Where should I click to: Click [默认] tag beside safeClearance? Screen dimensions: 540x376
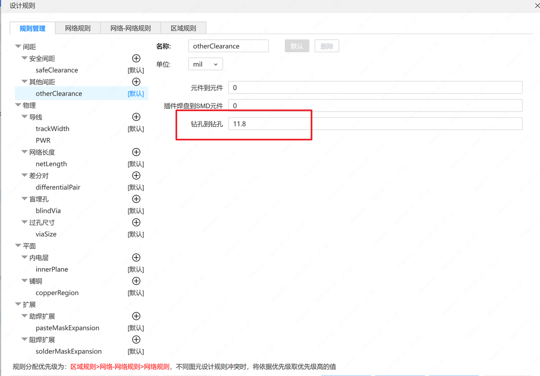pyautogui.click(x=136, y=70)
